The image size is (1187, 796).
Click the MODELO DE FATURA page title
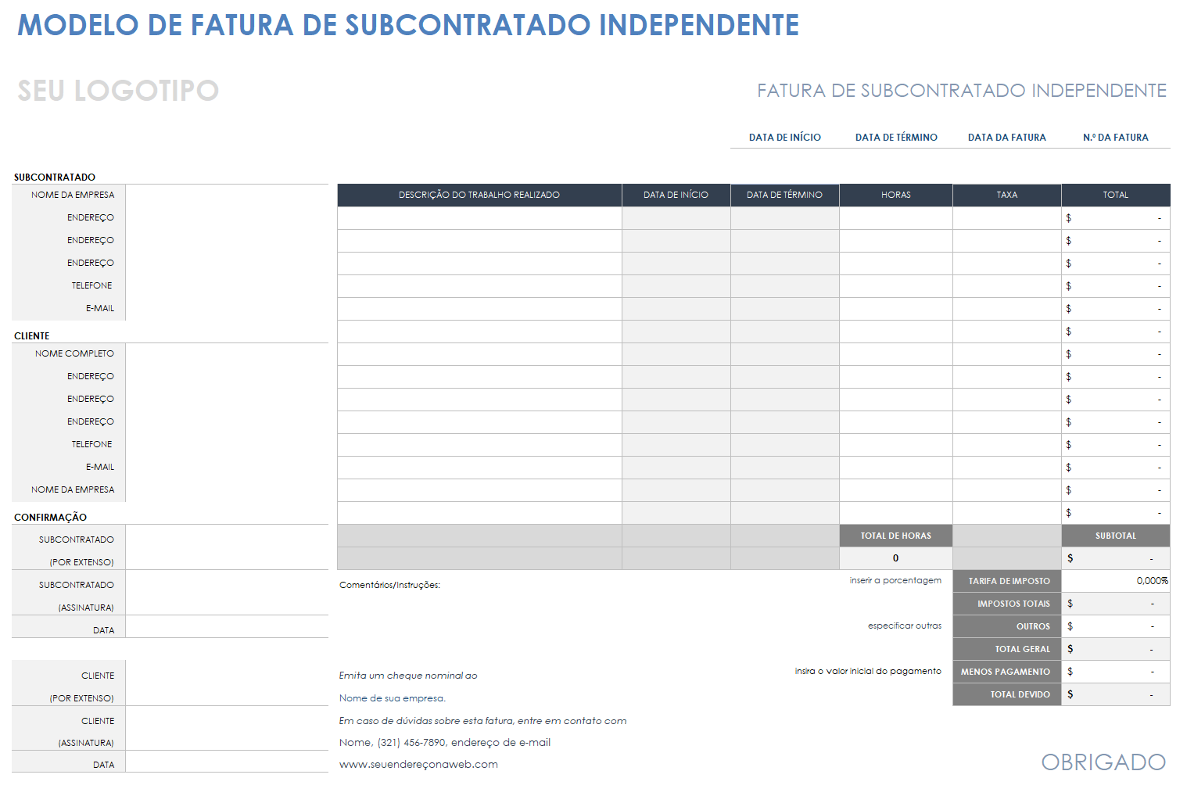(408, 25)
